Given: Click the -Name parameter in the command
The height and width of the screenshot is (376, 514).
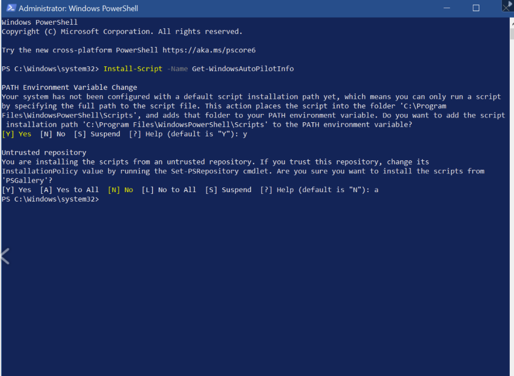Looking at the screenshot, I should click(177, 69).
